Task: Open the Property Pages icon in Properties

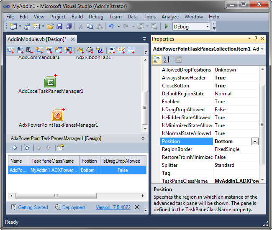Action: coord(179,60)
